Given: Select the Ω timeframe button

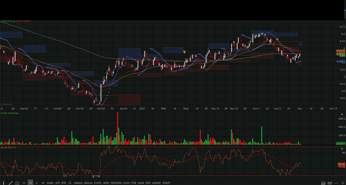Looking at the screenshot, I should coord(24,183).
